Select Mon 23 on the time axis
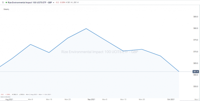This screenshot has width=200, height=101. pyautogui.click(x=68, y=99)
